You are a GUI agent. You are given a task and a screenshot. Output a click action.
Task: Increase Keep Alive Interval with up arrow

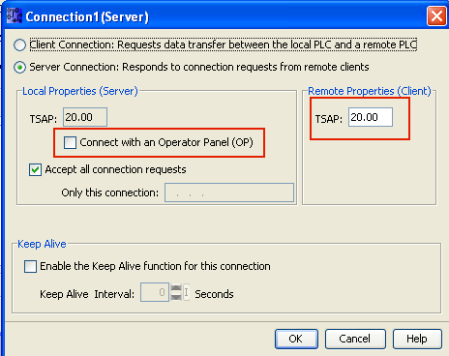[x=176, y=288]
